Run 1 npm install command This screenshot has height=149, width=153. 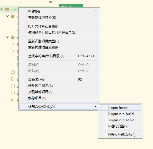[x=120, y=107]
